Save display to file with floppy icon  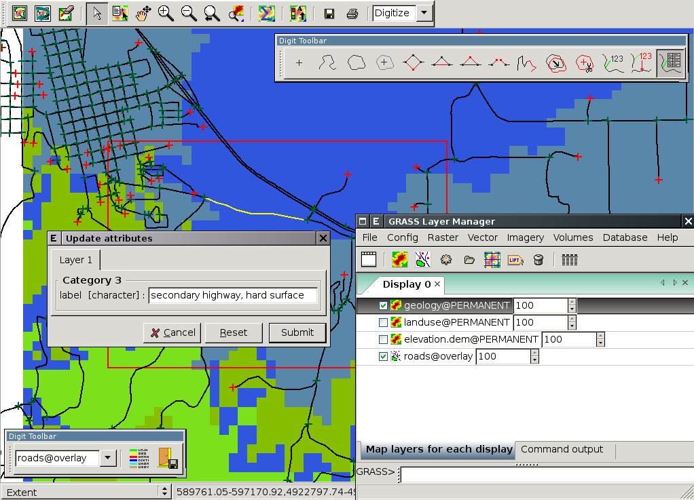click(329, 14)
